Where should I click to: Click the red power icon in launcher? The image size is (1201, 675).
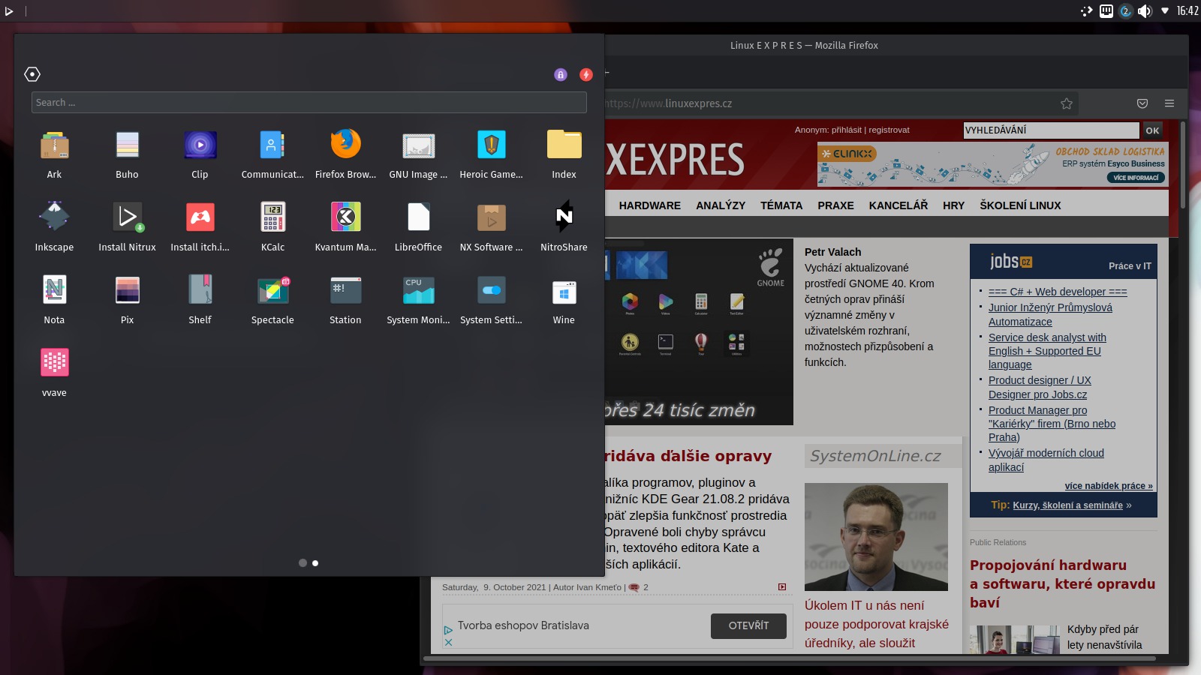586,74
